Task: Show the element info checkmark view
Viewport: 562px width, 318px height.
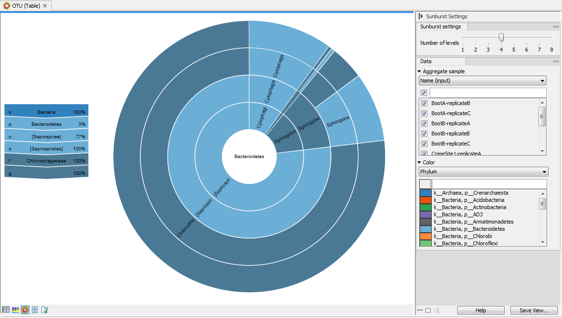Action: pos(45,310)
